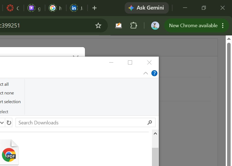This screenshot has height=166, width=232.
Task: Bookmark this page with the star icon
Action: 98,26
